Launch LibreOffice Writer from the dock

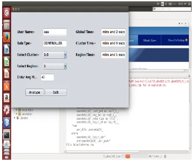click(7, 49)
